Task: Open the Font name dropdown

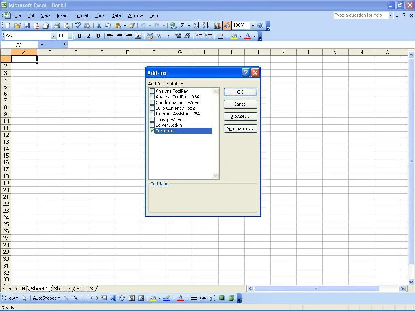Action: (53, 36)
